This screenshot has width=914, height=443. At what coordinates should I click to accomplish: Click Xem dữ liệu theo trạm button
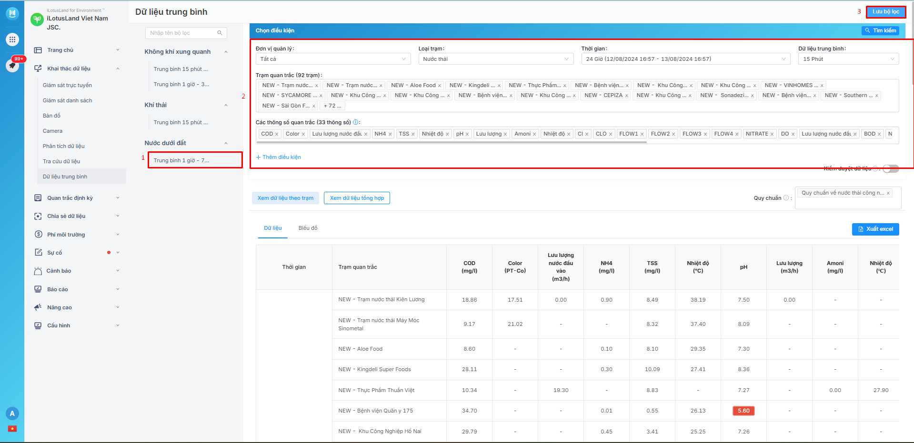click(285, 198)
